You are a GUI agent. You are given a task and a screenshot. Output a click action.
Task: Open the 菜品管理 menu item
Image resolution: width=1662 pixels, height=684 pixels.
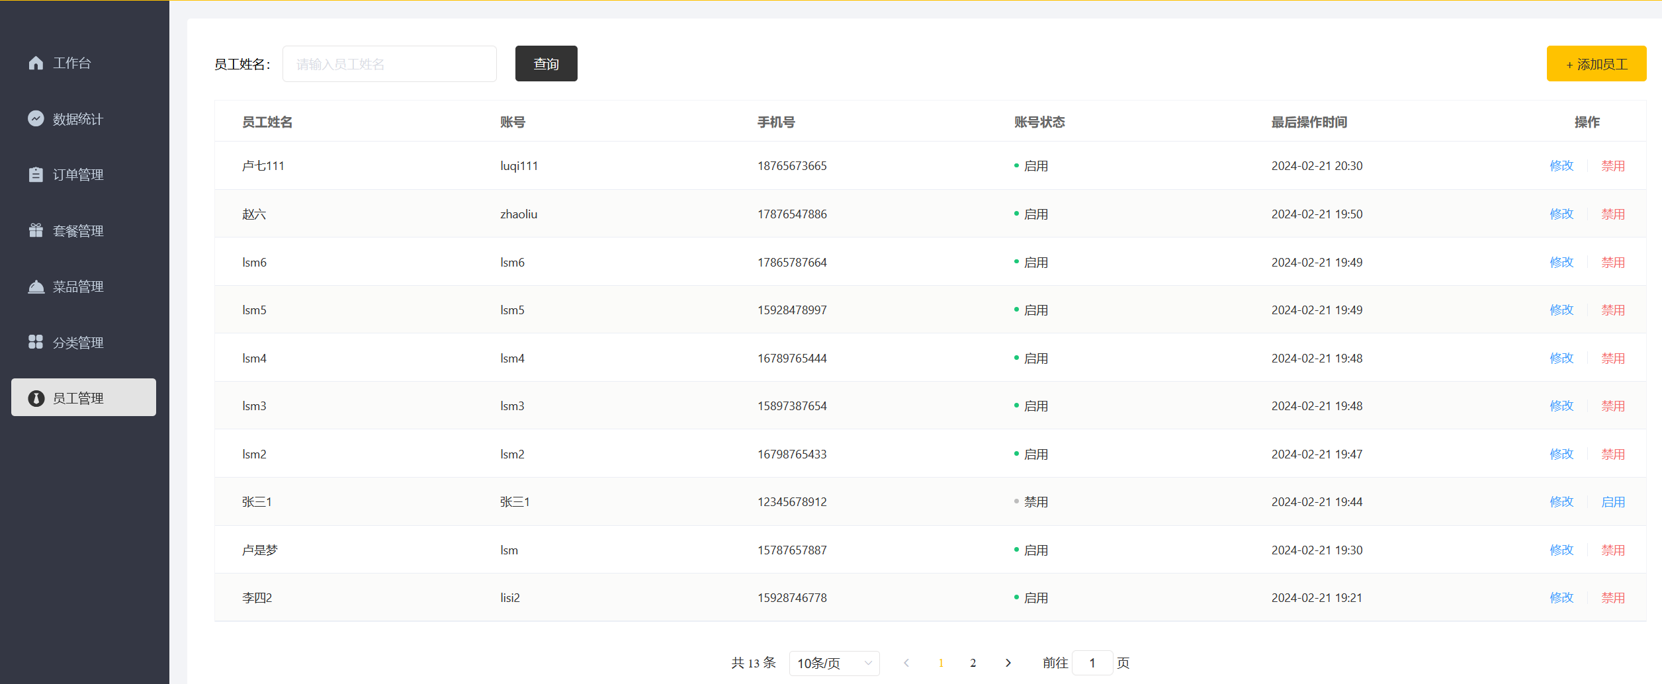84,286
